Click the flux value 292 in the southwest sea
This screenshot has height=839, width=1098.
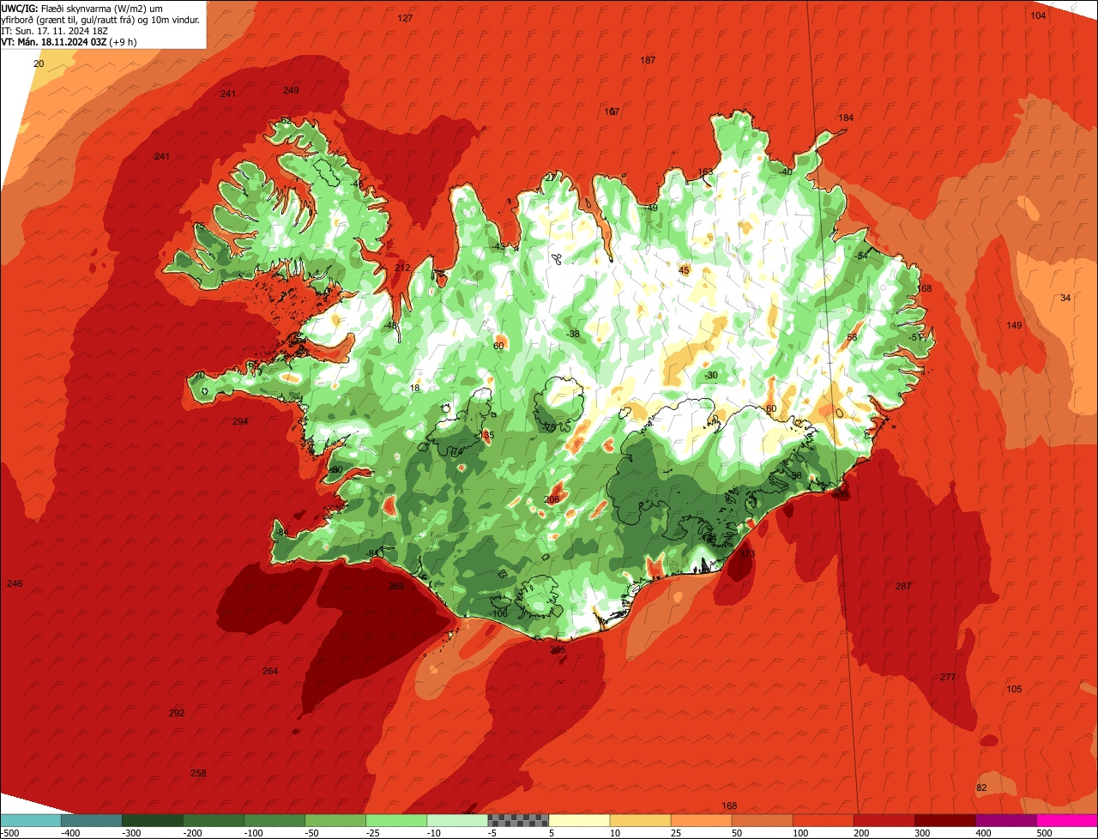(177, 713)
